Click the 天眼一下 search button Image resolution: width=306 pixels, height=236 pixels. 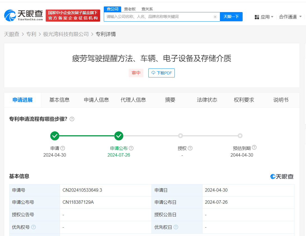click(x=231, y=17)
